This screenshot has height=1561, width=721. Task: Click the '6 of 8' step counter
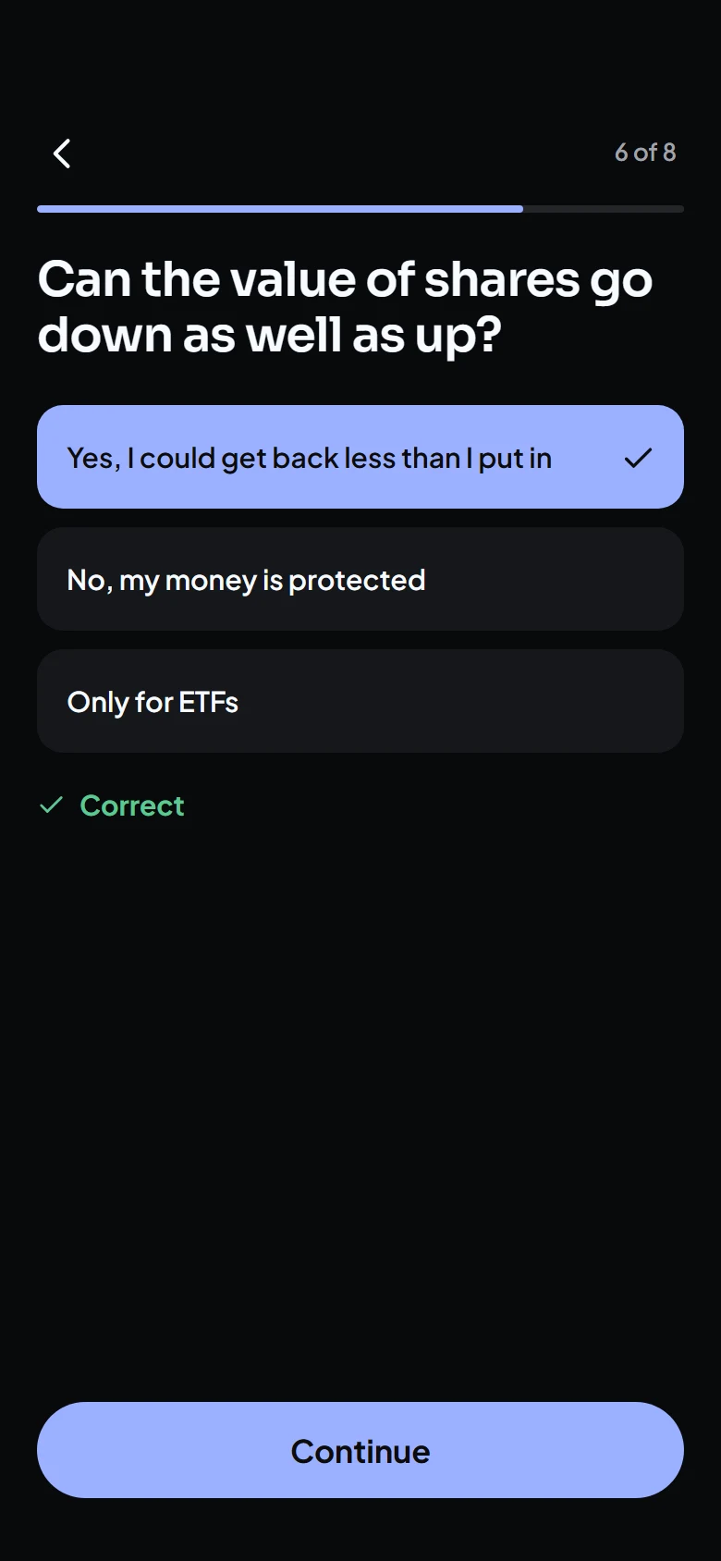pyautogui.click(x=645, y=153)
